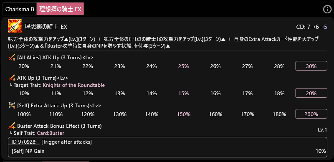The height and width of the screenshot is (162, 334).
Task: Select the 30% ATK Up value box
Action: point(311,66)
